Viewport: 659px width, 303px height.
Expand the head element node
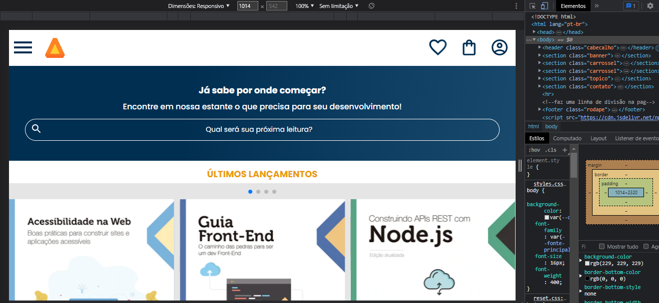[535, 32]
